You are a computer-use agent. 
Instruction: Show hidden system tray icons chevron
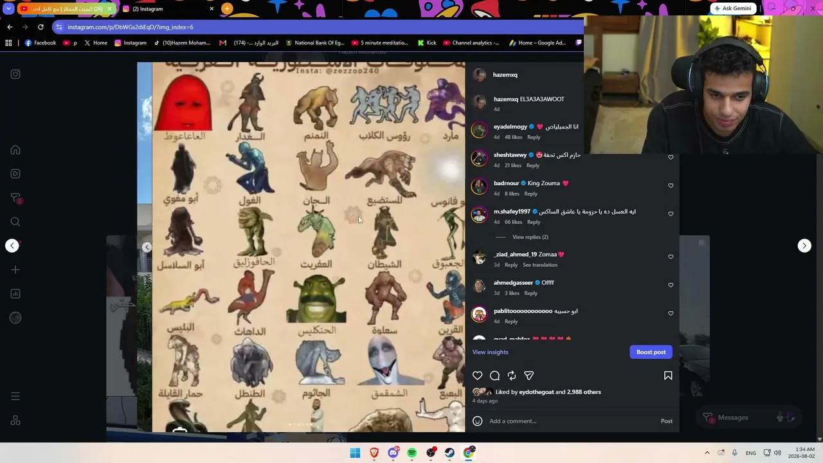tap(707, 453)
